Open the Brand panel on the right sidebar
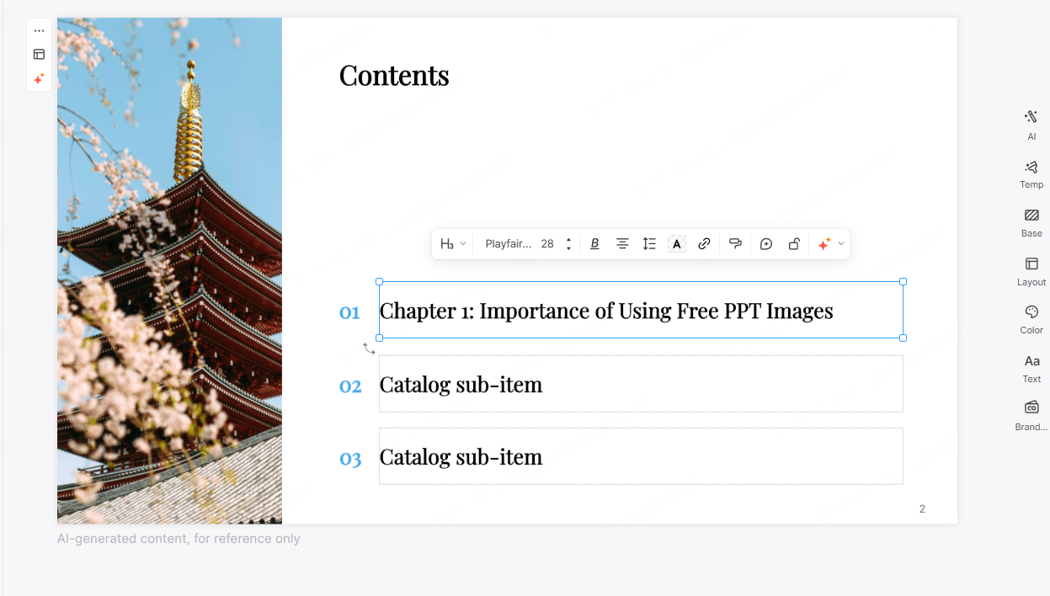Screen dimensions: 1050x596 click(x=1031, y=414)
